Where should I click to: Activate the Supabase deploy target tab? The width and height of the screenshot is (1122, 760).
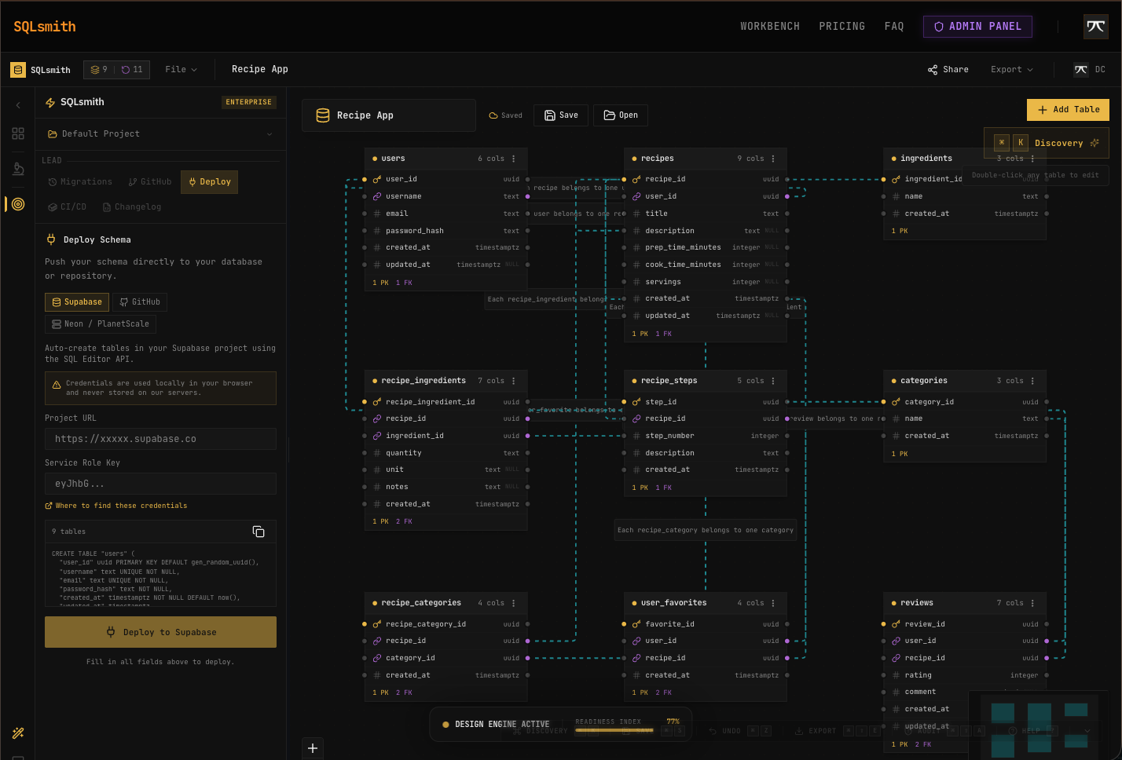click(x=76, y=301)
